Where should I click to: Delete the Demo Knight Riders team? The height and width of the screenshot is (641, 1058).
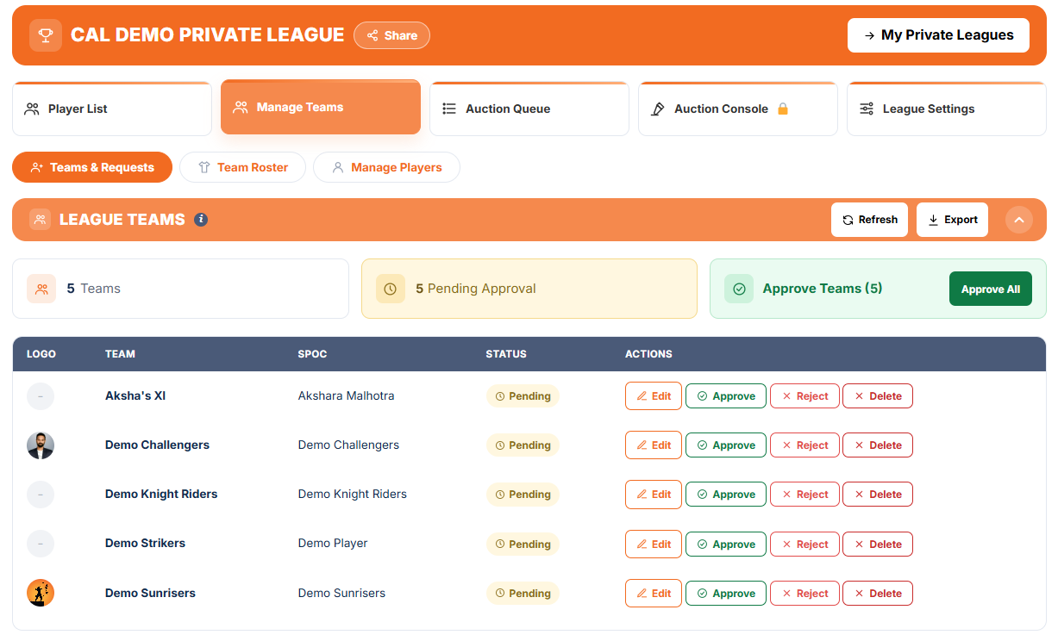(x=878, y=495)
